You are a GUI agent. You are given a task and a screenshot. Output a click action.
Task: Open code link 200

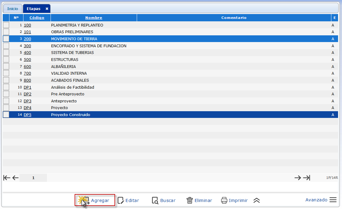27,39
